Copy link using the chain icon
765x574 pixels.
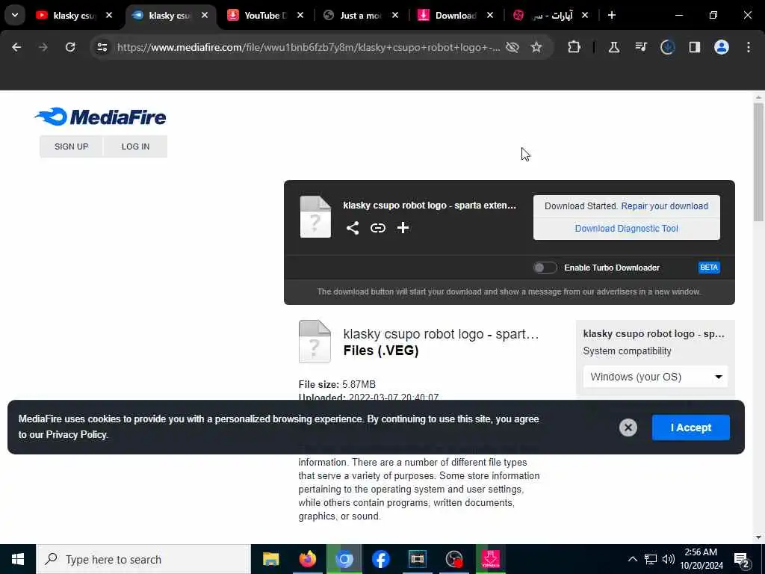pyautogui.click(x=377, y=228)
